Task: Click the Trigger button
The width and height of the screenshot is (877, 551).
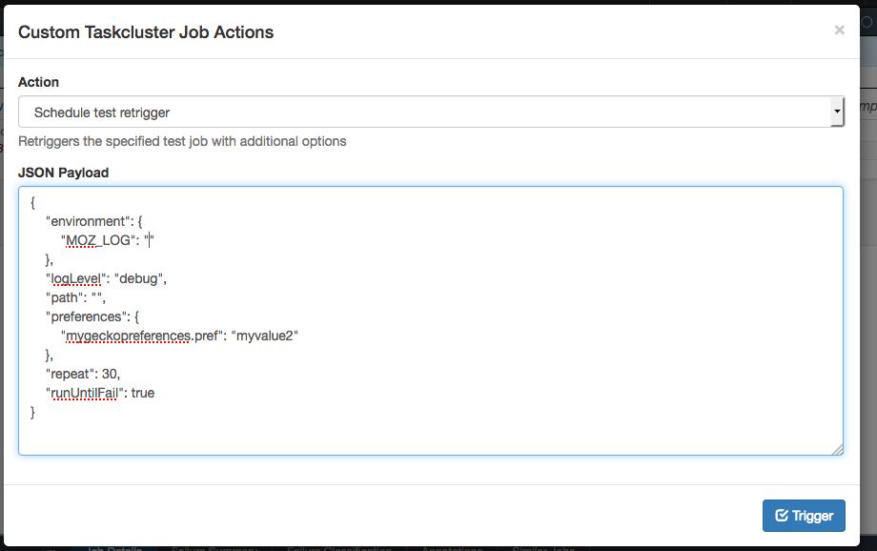Action: coord(804,516)
